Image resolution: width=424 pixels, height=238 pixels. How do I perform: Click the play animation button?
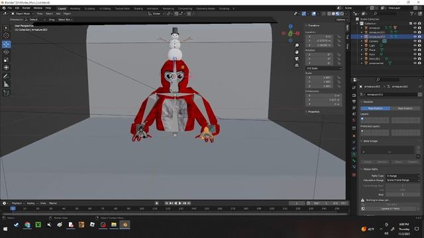[180, 203]
